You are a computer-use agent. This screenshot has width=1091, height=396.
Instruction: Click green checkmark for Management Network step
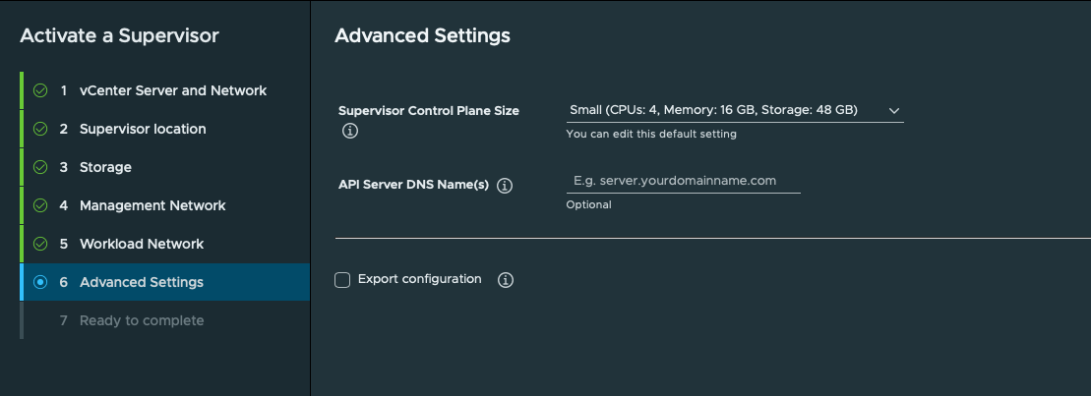[x=40, y=205]
